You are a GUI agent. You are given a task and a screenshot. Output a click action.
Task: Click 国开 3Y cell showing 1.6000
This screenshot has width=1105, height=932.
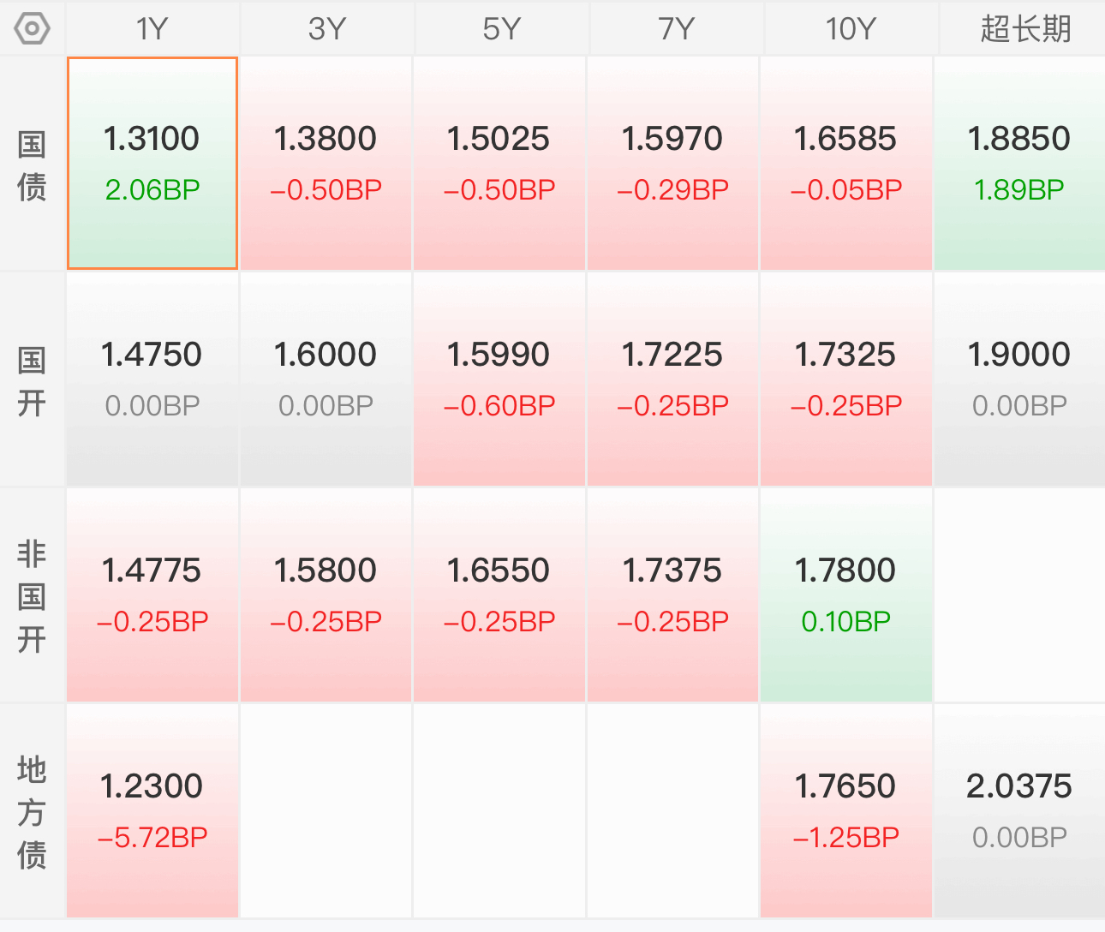pyautogui.click(x=326, y=379)
